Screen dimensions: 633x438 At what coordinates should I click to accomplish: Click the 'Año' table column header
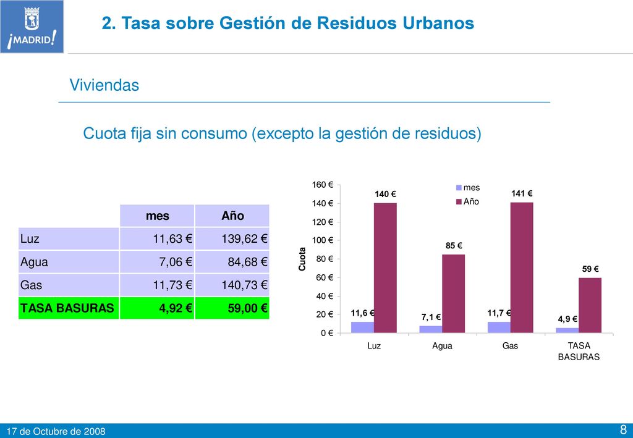coord(232,216)
